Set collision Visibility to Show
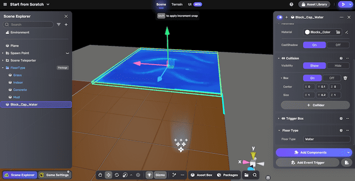Viewport: 355px width, 181px height. click(314, 66)
